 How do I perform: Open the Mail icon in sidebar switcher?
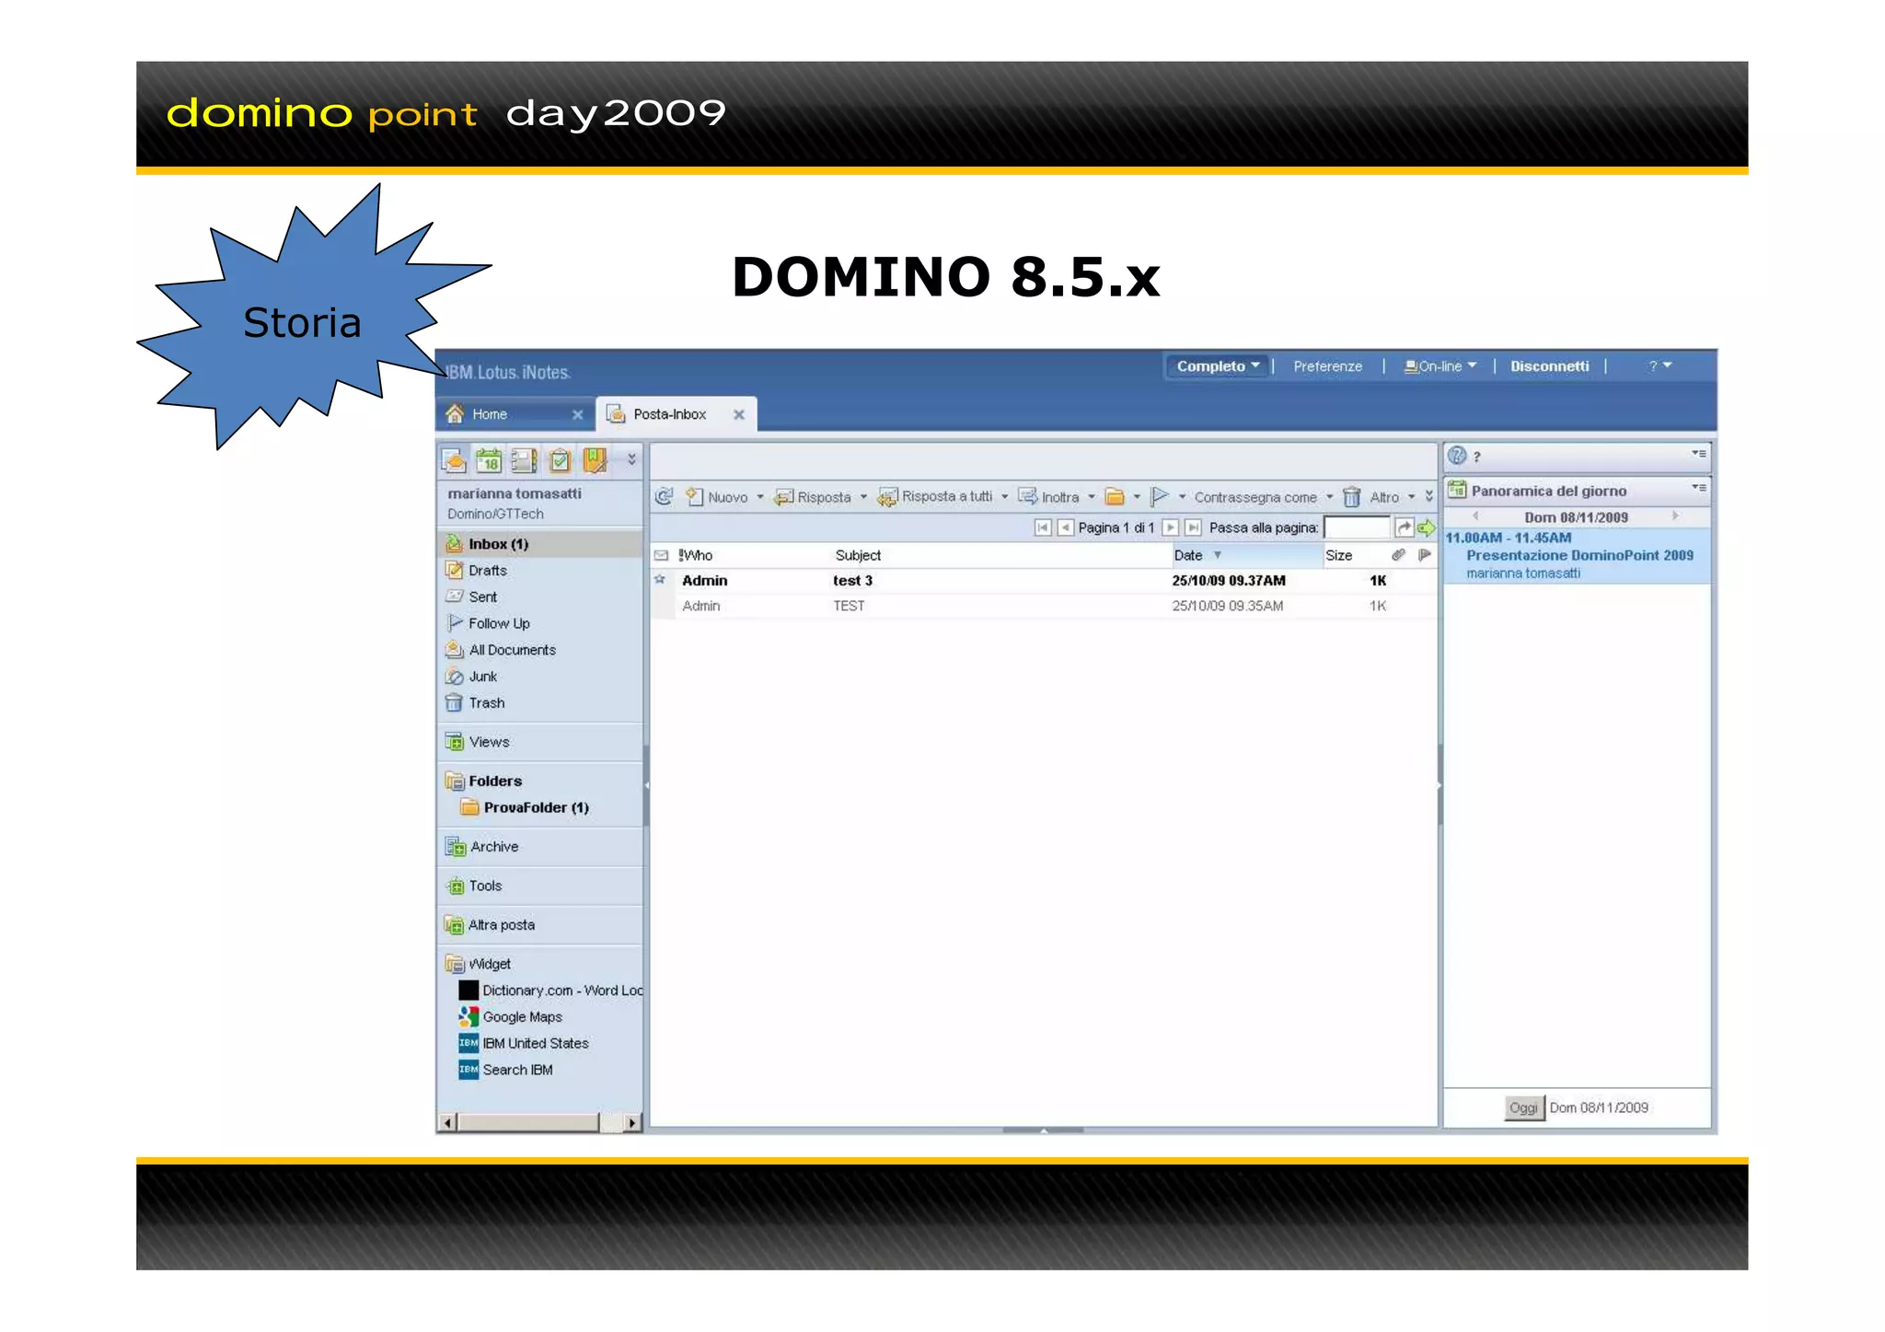click(x=454, y=459)
